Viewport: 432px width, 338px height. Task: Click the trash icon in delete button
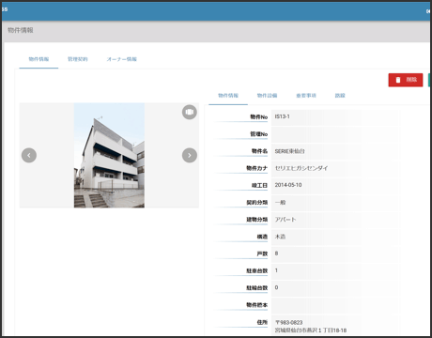point(398,80)
